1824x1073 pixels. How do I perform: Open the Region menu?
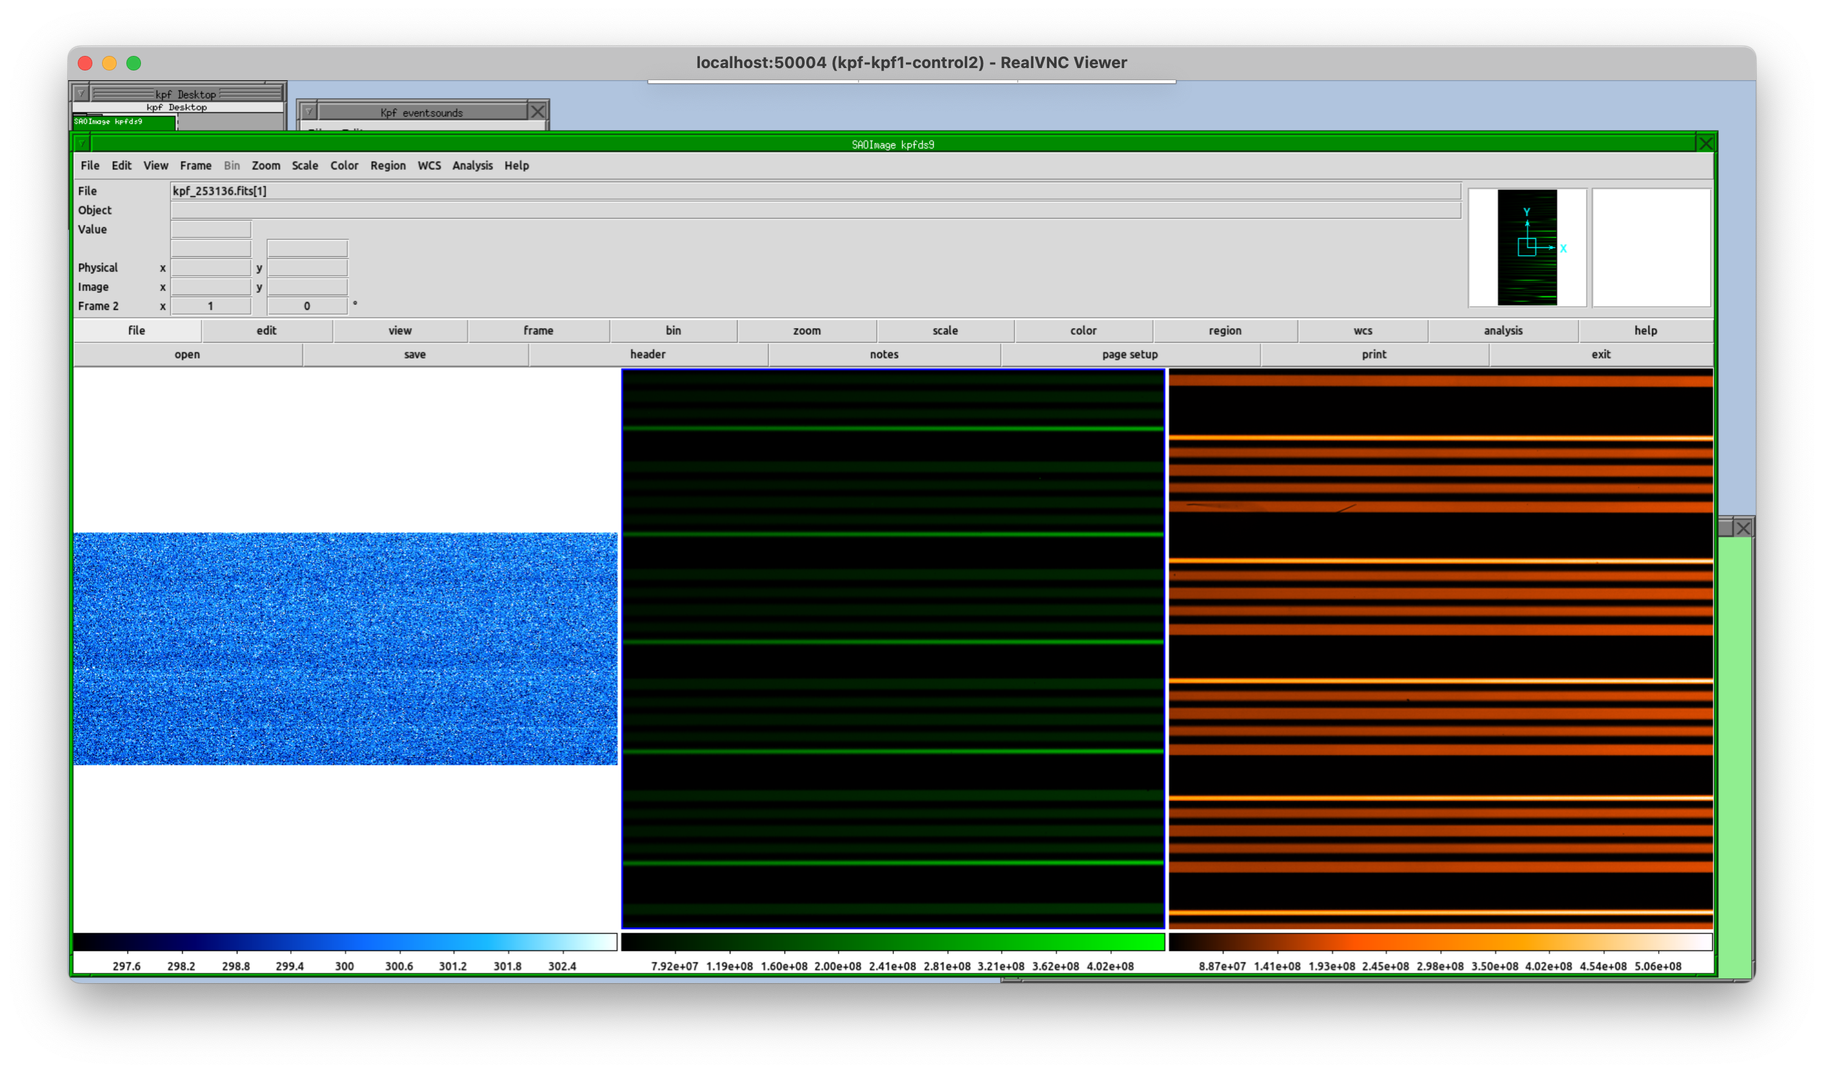tap(388, 166)
